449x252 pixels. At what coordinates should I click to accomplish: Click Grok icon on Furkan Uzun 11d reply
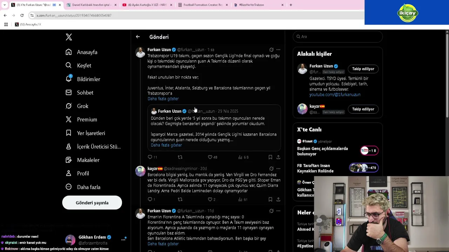coord(272,211)
